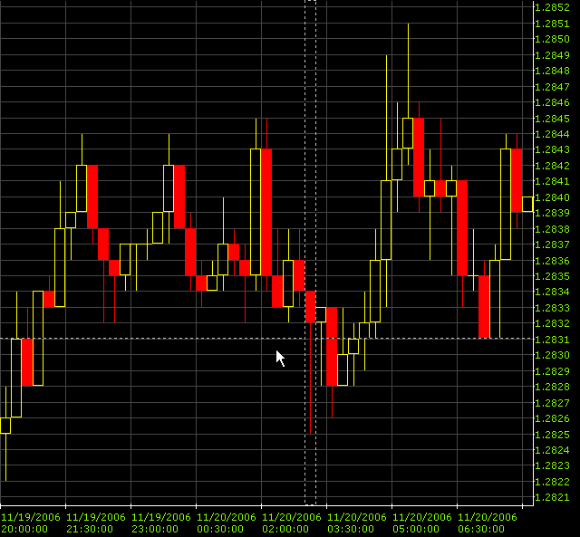Click the yellow candle whose wick reaches 1.2851
580x537 pixels.
[x=408, y=133]
